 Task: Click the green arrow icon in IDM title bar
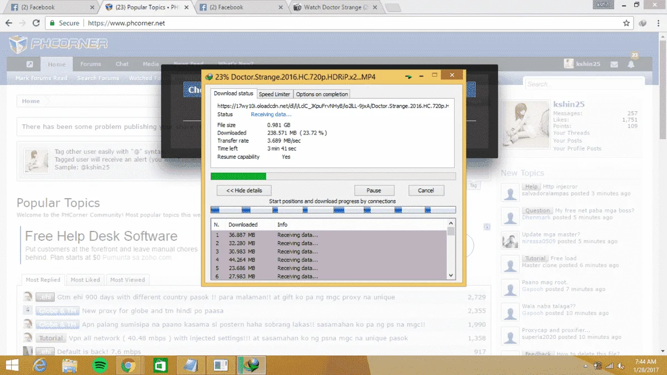coord(409,77)
